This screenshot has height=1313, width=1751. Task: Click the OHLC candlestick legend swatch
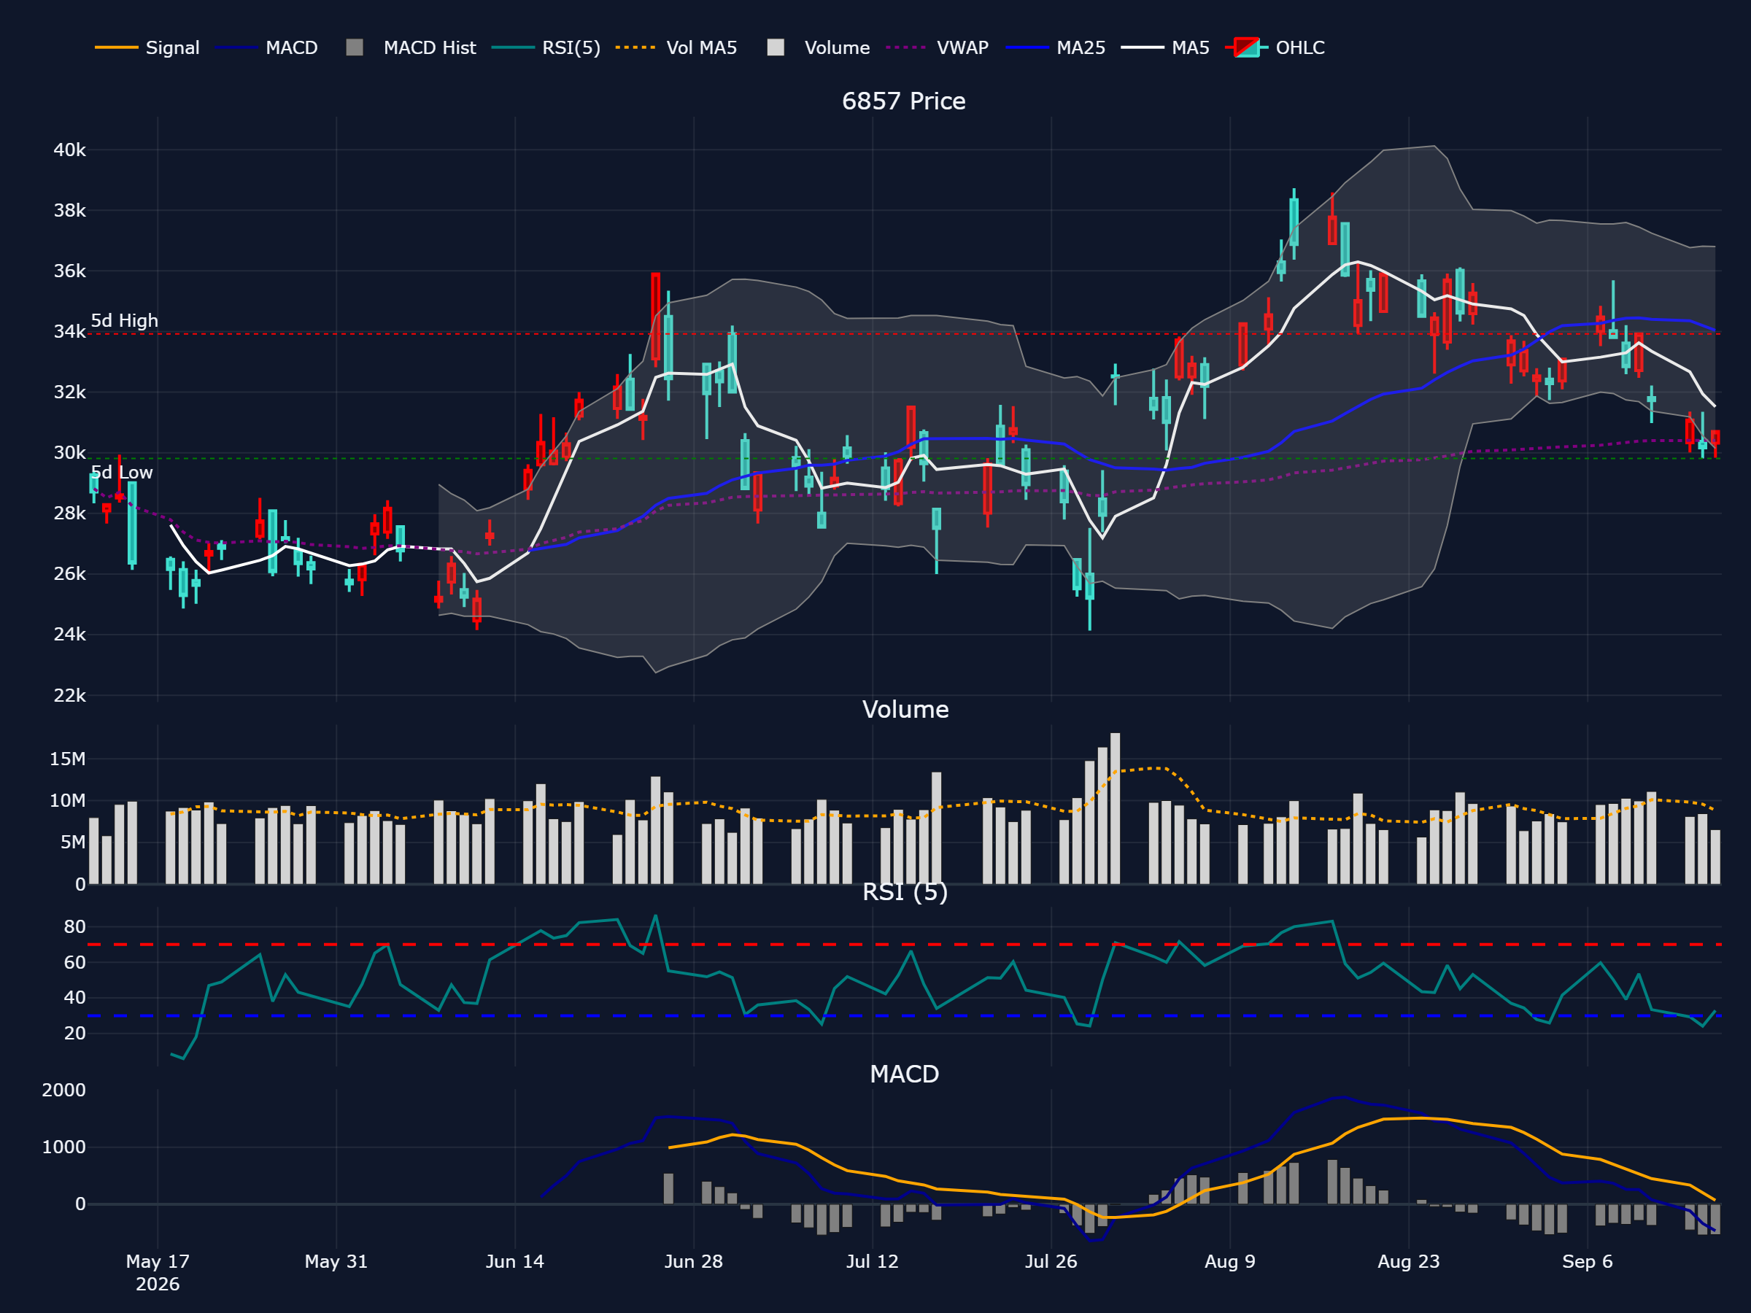click(1247, 47)
